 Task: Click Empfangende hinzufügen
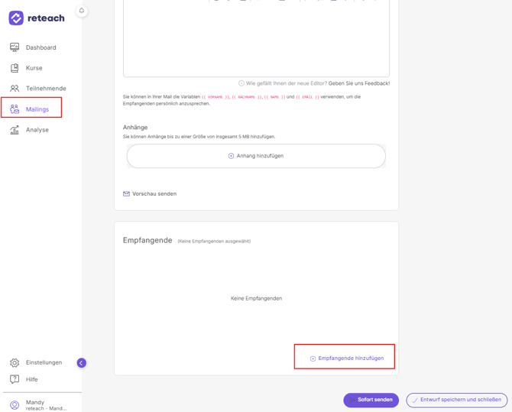pyautogui.click(x=347, y=358)
